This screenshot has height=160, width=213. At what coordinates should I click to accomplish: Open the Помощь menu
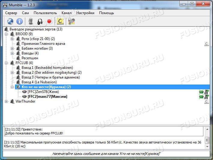[x=106, y=13]
